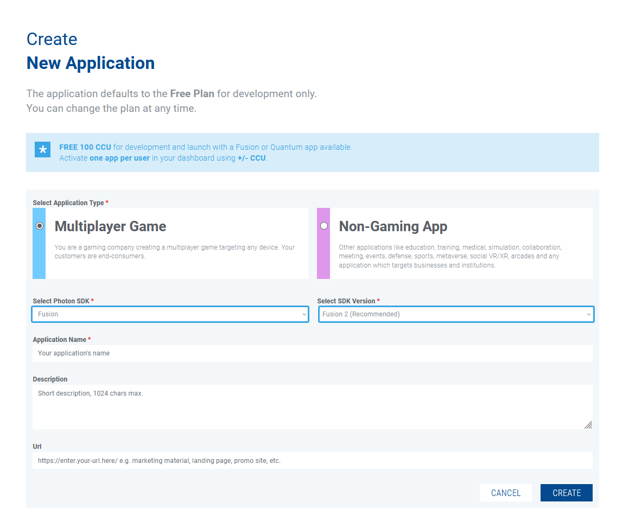Click the Multiplayer Game card heading
This screenshot has width=635, height=521.
110,226
